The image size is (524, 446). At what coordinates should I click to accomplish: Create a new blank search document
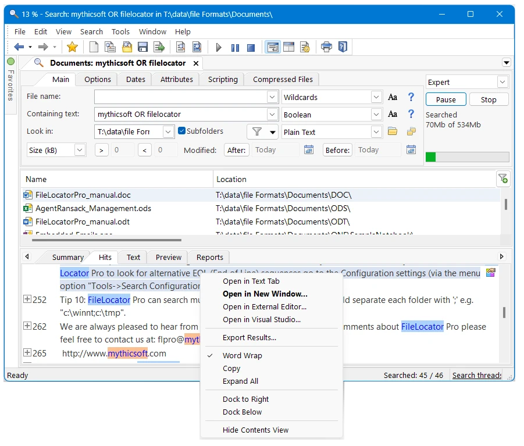coord(94,47)
